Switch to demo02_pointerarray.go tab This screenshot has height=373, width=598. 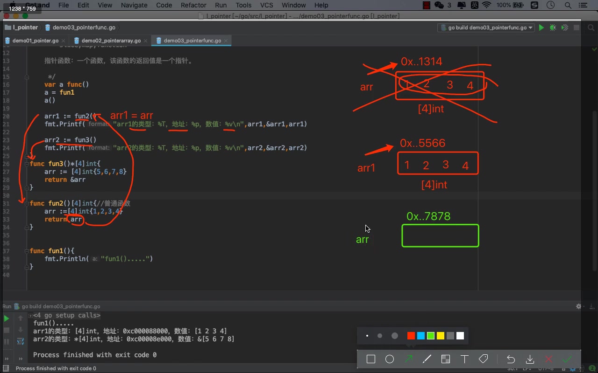[x=111, y=41]
